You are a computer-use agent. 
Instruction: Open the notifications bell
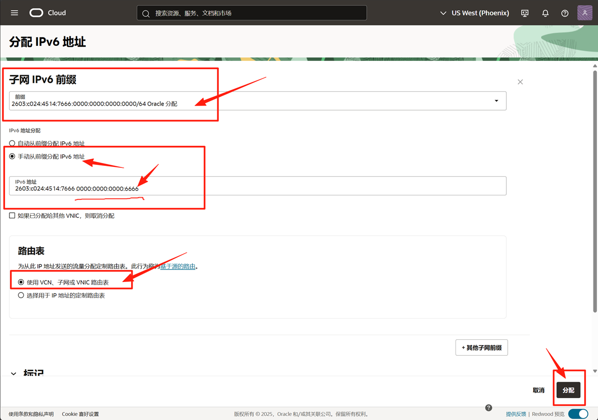pyautogui.click(x=545, y=13)
